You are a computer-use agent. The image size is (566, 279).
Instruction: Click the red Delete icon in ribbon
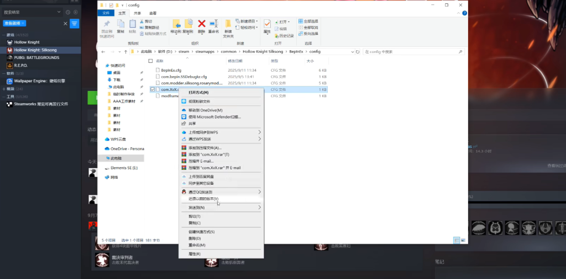point(202,24)
